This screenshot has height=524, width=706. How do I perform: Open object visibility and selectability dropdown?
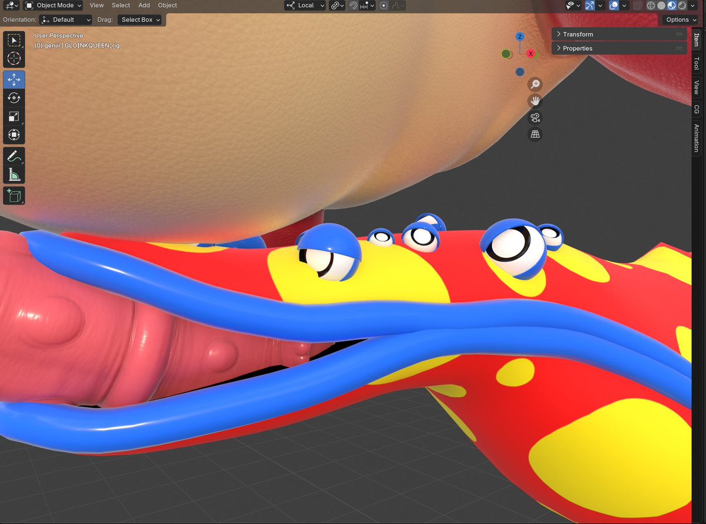click(573, 5)
